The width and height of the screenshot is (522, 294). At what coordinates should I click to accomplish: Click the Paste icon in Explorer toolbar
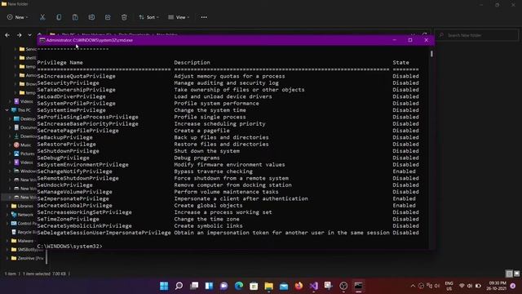pyautogui.click(x=75, y=17)
